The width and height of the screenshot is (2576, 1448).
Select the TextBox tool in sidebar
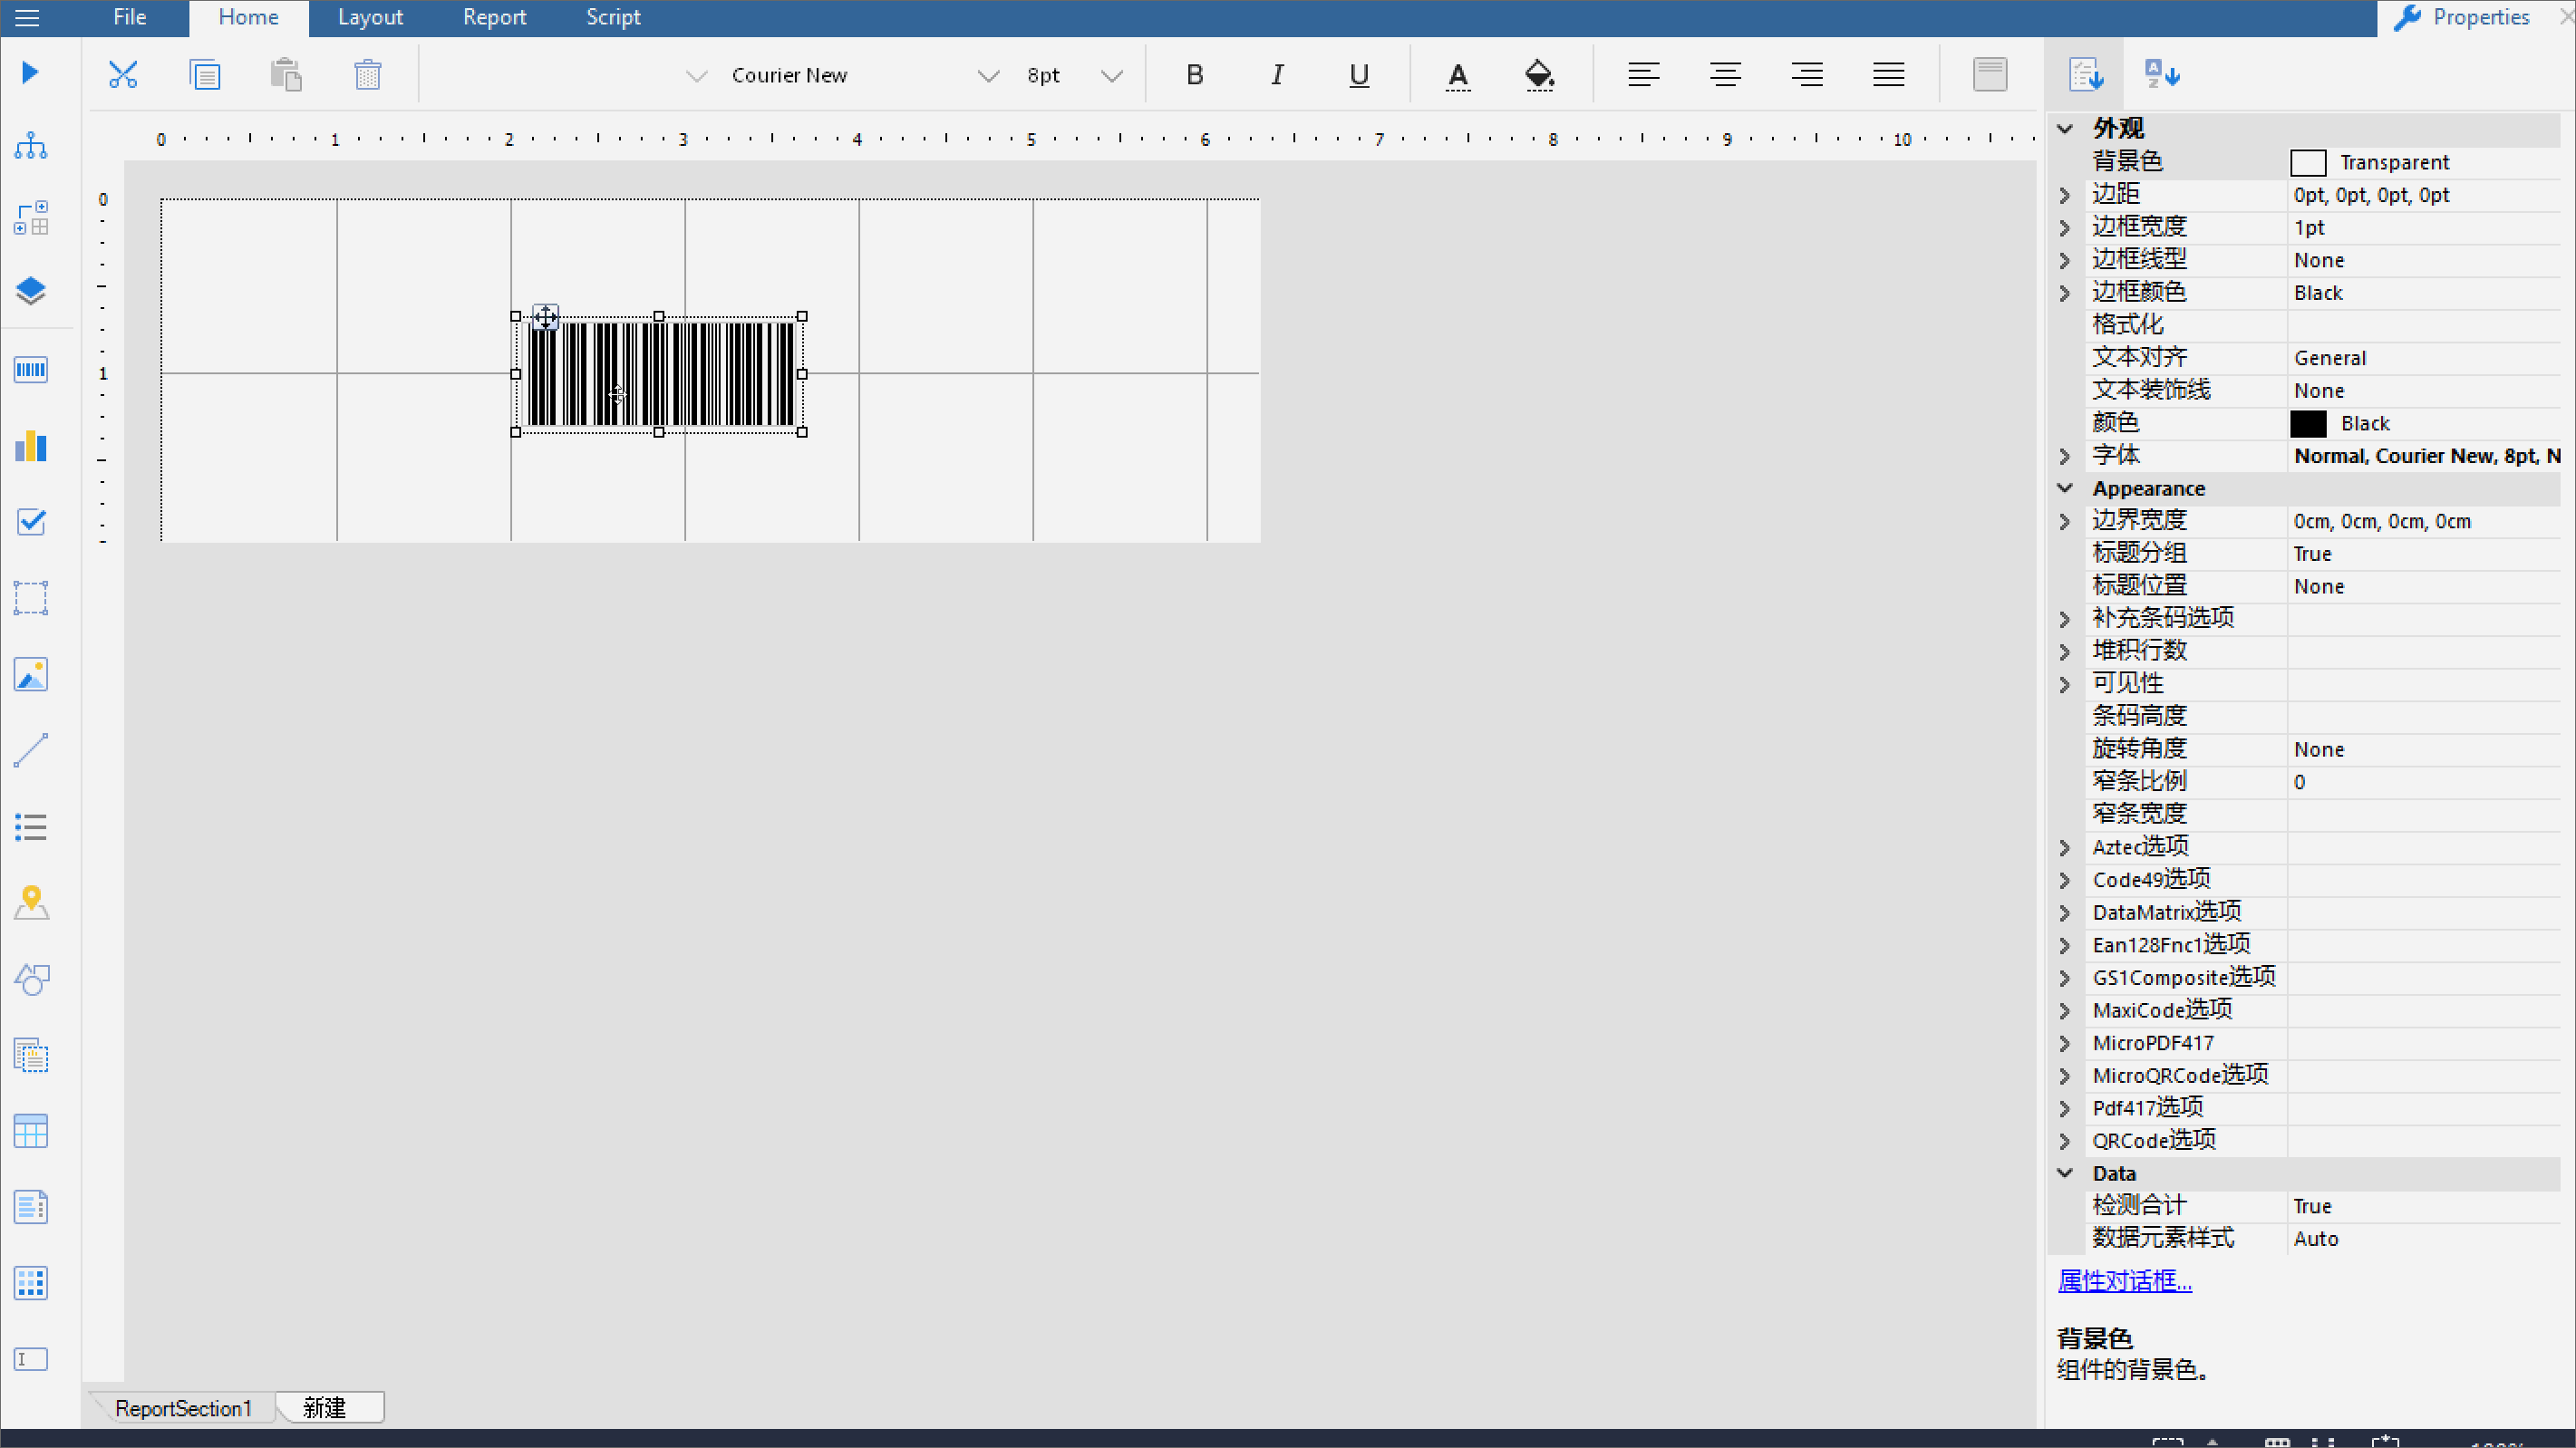coord(31,1359)
